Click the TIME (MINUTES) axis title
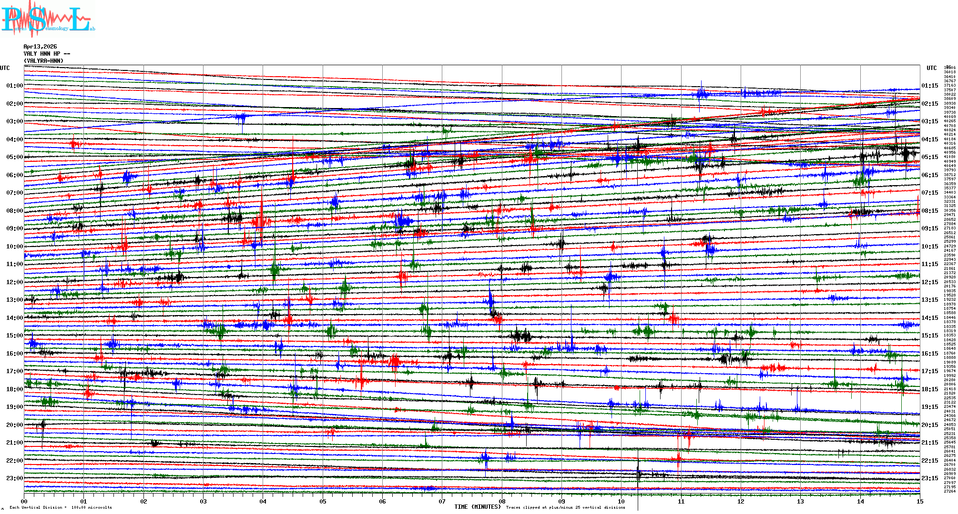Screen dimensions: 958x514 478,507
